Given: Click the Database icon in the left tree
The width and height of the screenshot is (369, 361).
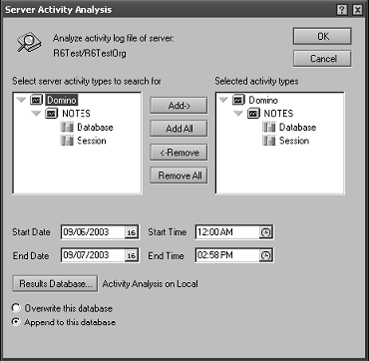Looking at the screenshot, I should tap(67, 128).
